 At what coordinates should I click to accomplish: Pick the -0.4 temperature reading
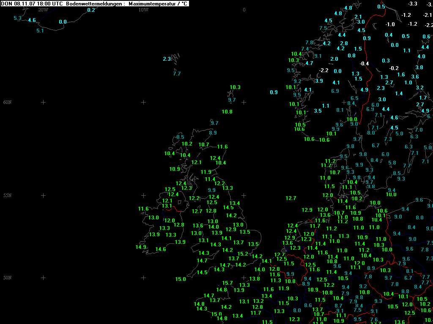364,64
